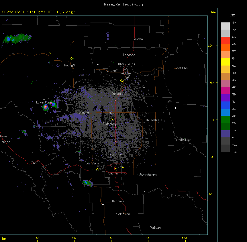Click the Lacombe city label
The height and width of the screenshot is (242, 247).
pyautogui.click(x=129, y=55)
